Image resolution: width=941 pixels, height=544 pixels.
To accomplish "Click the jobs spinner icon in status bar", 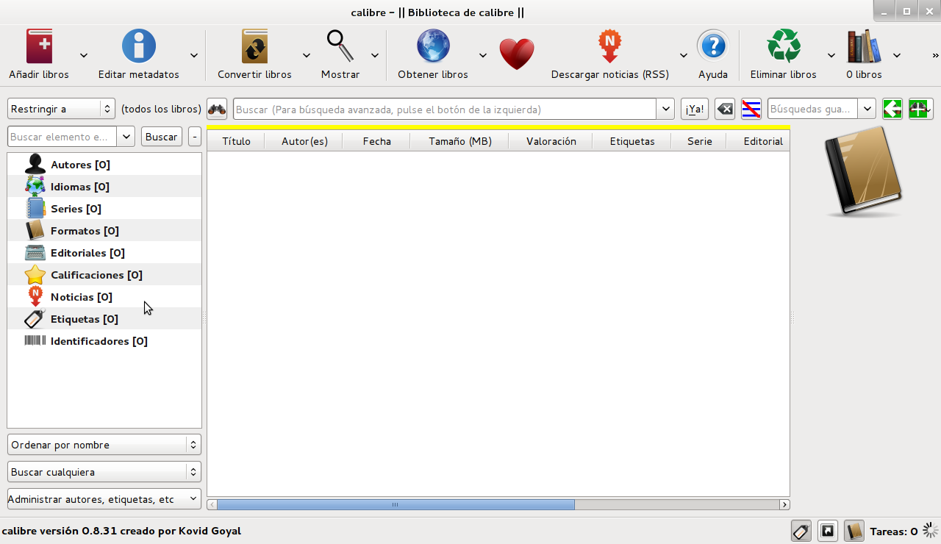I will click(x=931, y=531).
